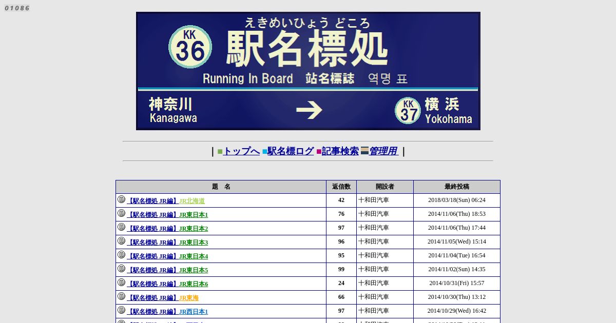
Task: Click the 最終投稿 column header
Action: coord(457,187)
